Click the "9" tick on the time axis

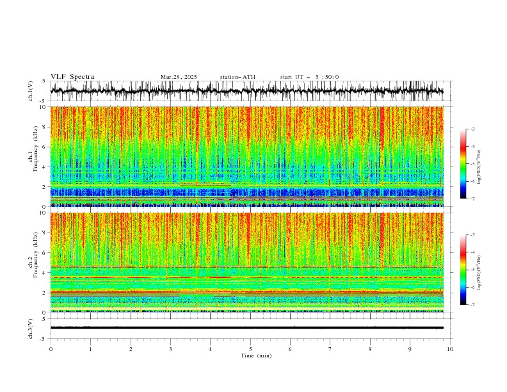(410, 349)
